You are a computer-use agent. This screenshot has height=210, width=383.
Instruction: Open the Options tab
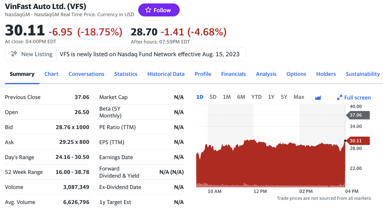[296, 74]
